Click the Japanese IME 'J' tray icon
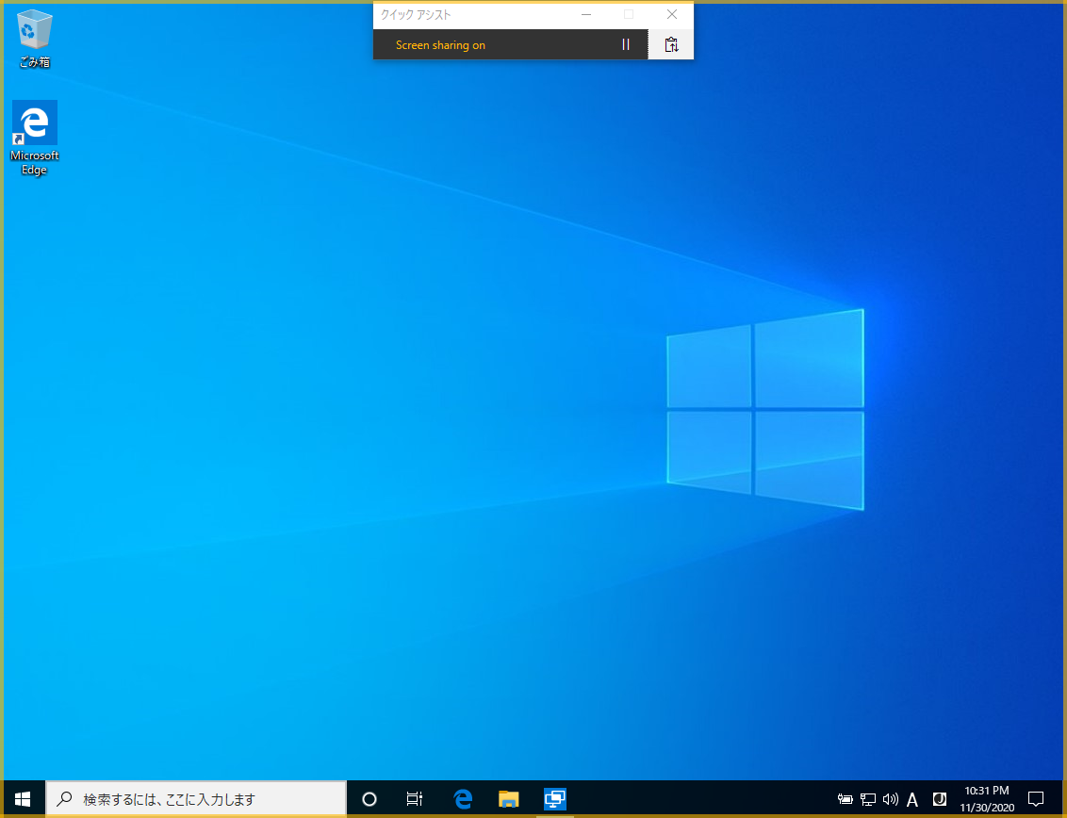 coord(939,799)
